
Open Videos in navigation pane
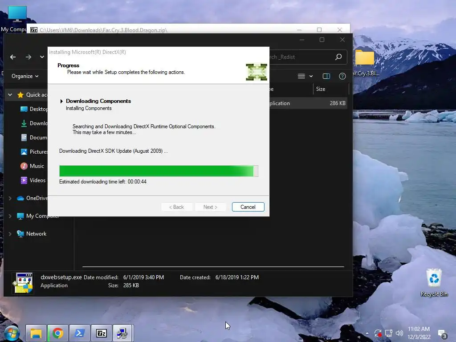click(33, 180)
